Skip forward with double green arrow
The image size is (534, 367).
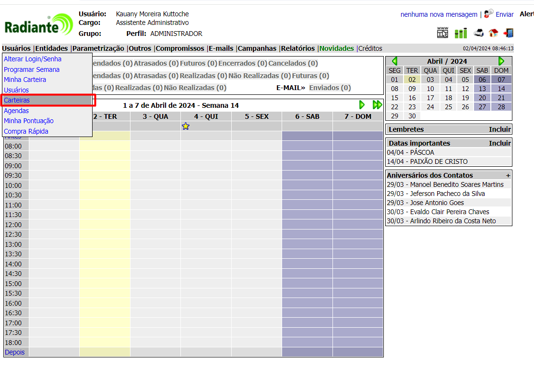pos(377,105)
